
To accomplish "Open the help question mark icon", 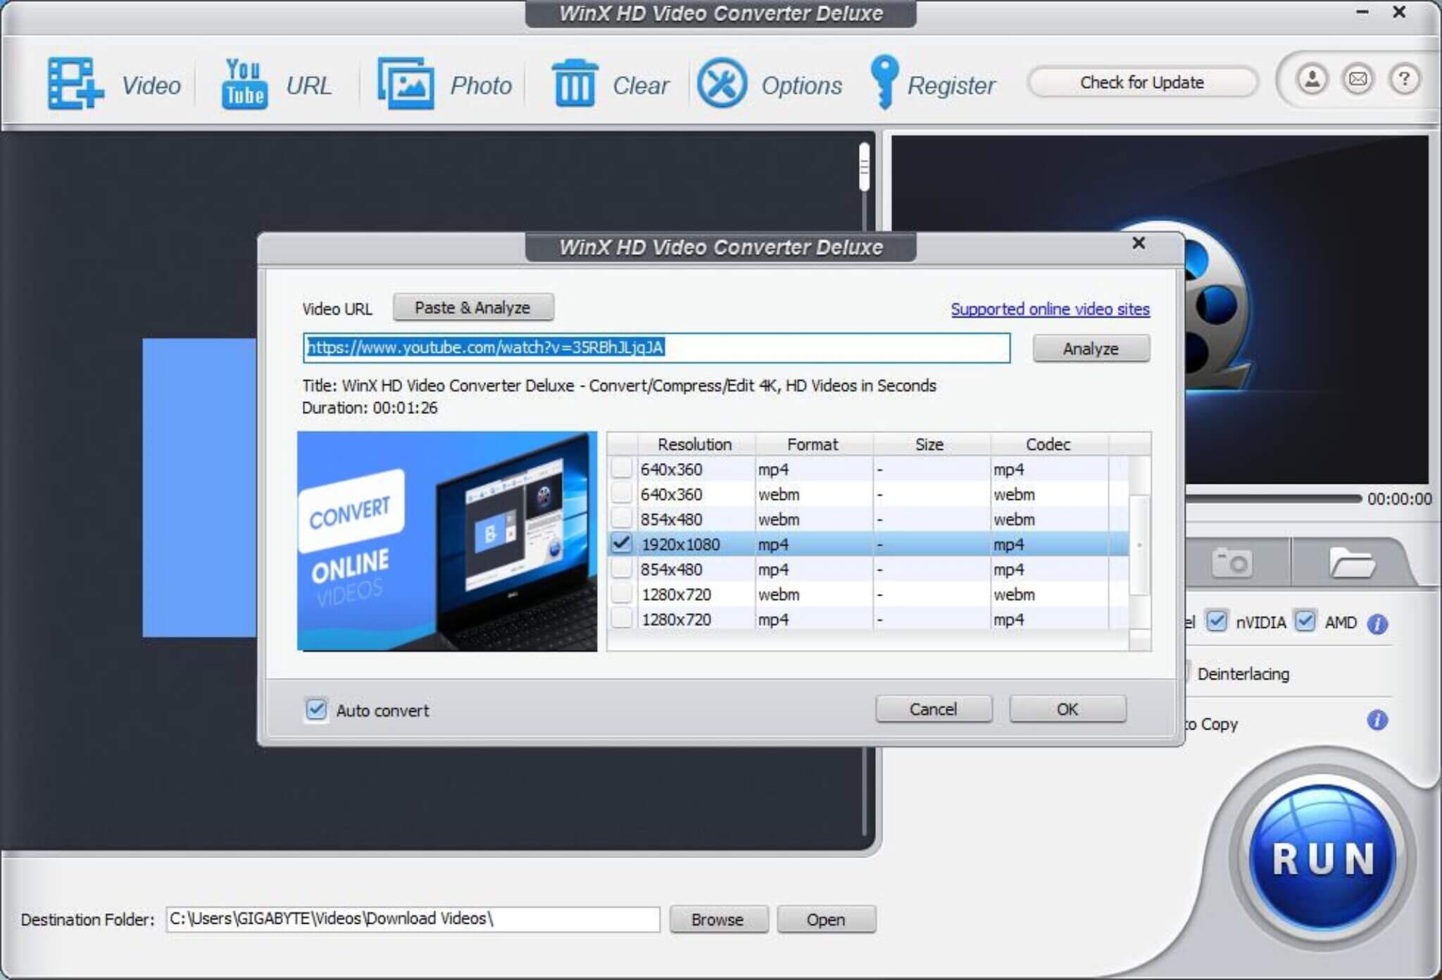I will [1404, 80].
